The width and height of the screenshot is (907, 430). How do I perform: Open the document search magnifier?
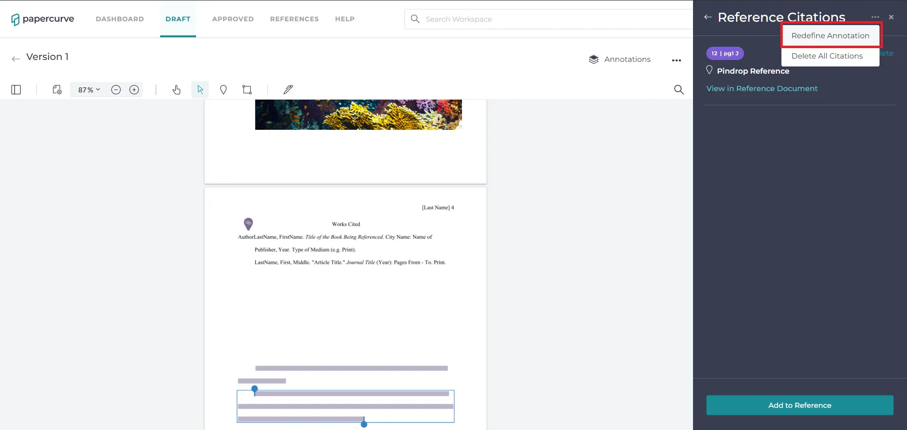click(x=679, y=90)
